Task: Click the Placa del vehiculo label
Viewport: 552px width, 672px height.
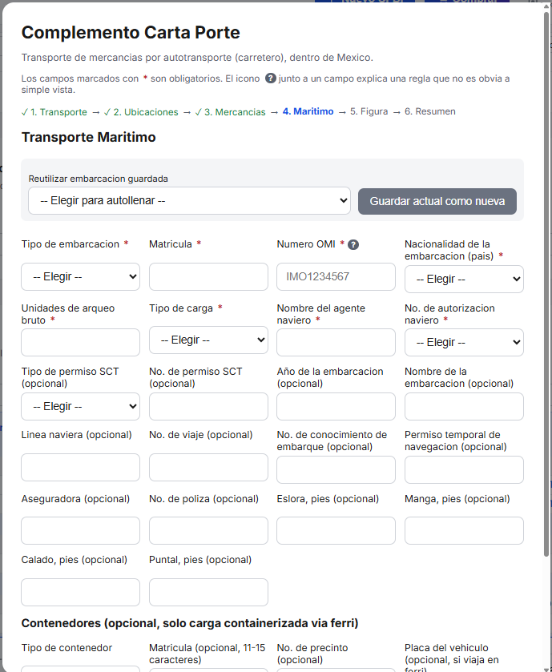Action: pyautogui.click(x=452, y=658)
